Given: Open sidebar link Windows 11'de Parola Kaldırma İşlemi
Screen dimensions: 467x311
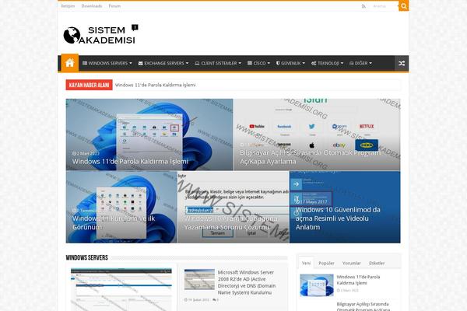Looking at the screenshot, I should [x=358, y=280].
